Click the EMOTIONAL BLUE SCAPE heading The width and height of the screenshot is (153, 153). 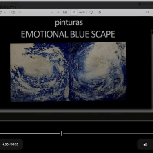(68, 34)
